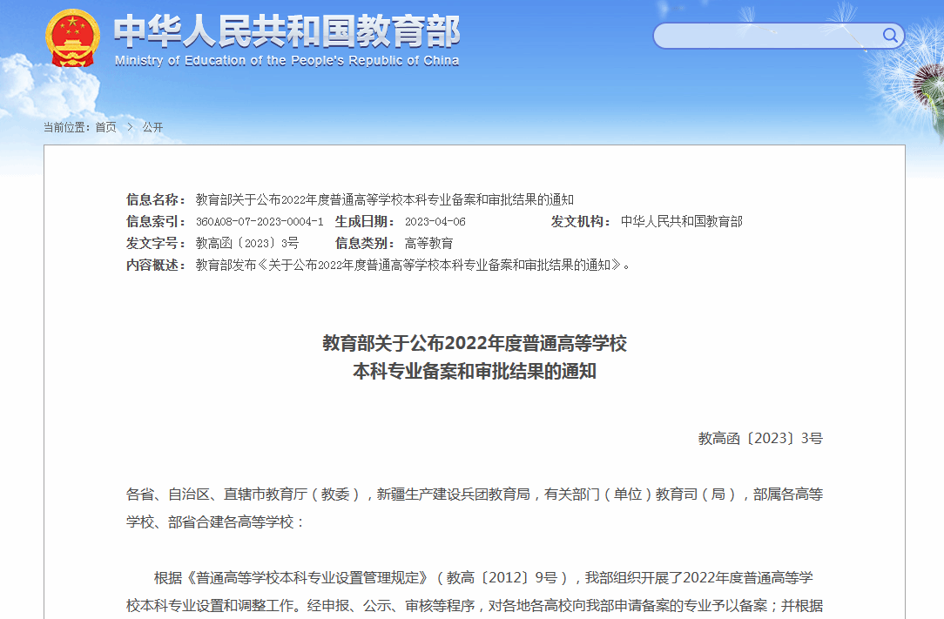944x619 pixels.
Task: Click the document number 教高函〔2023〕3号 in info table
Action: (x=246, y=244)
